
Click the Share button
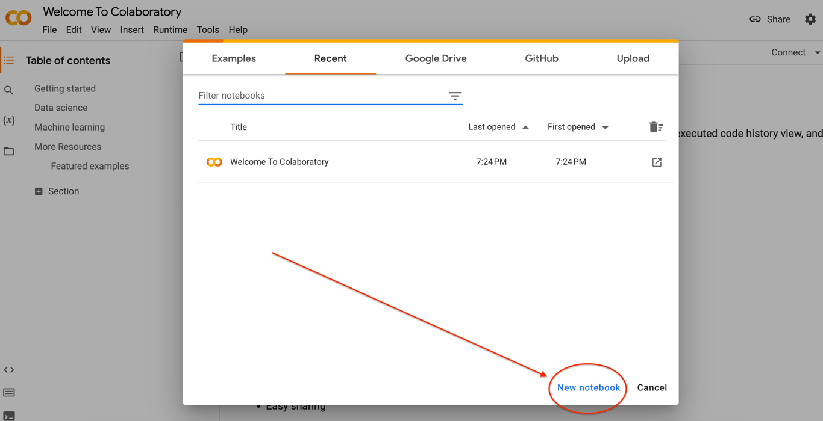(x=770, y=19)
